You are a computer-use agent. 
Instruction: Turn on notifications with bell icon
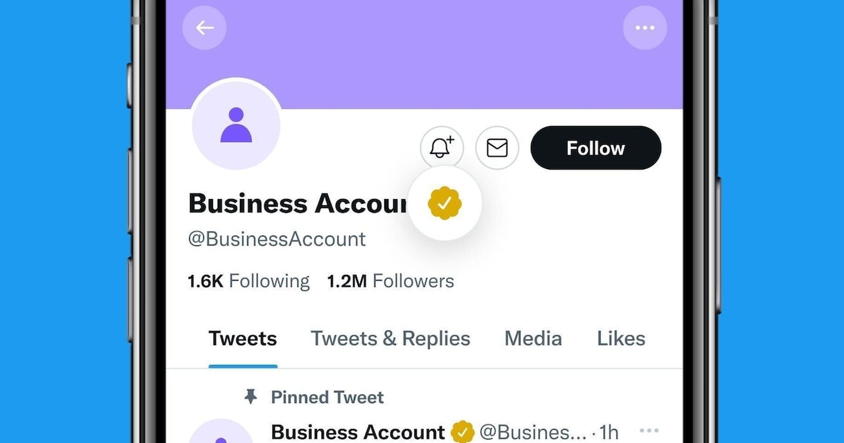[x=441, y=148]
